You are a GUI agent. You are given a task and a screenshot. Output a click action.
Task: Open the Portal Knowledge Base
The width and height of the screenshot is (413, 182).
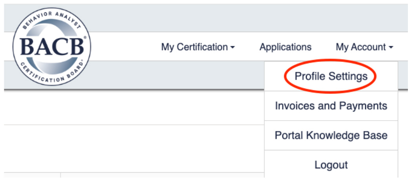(331, 135)
